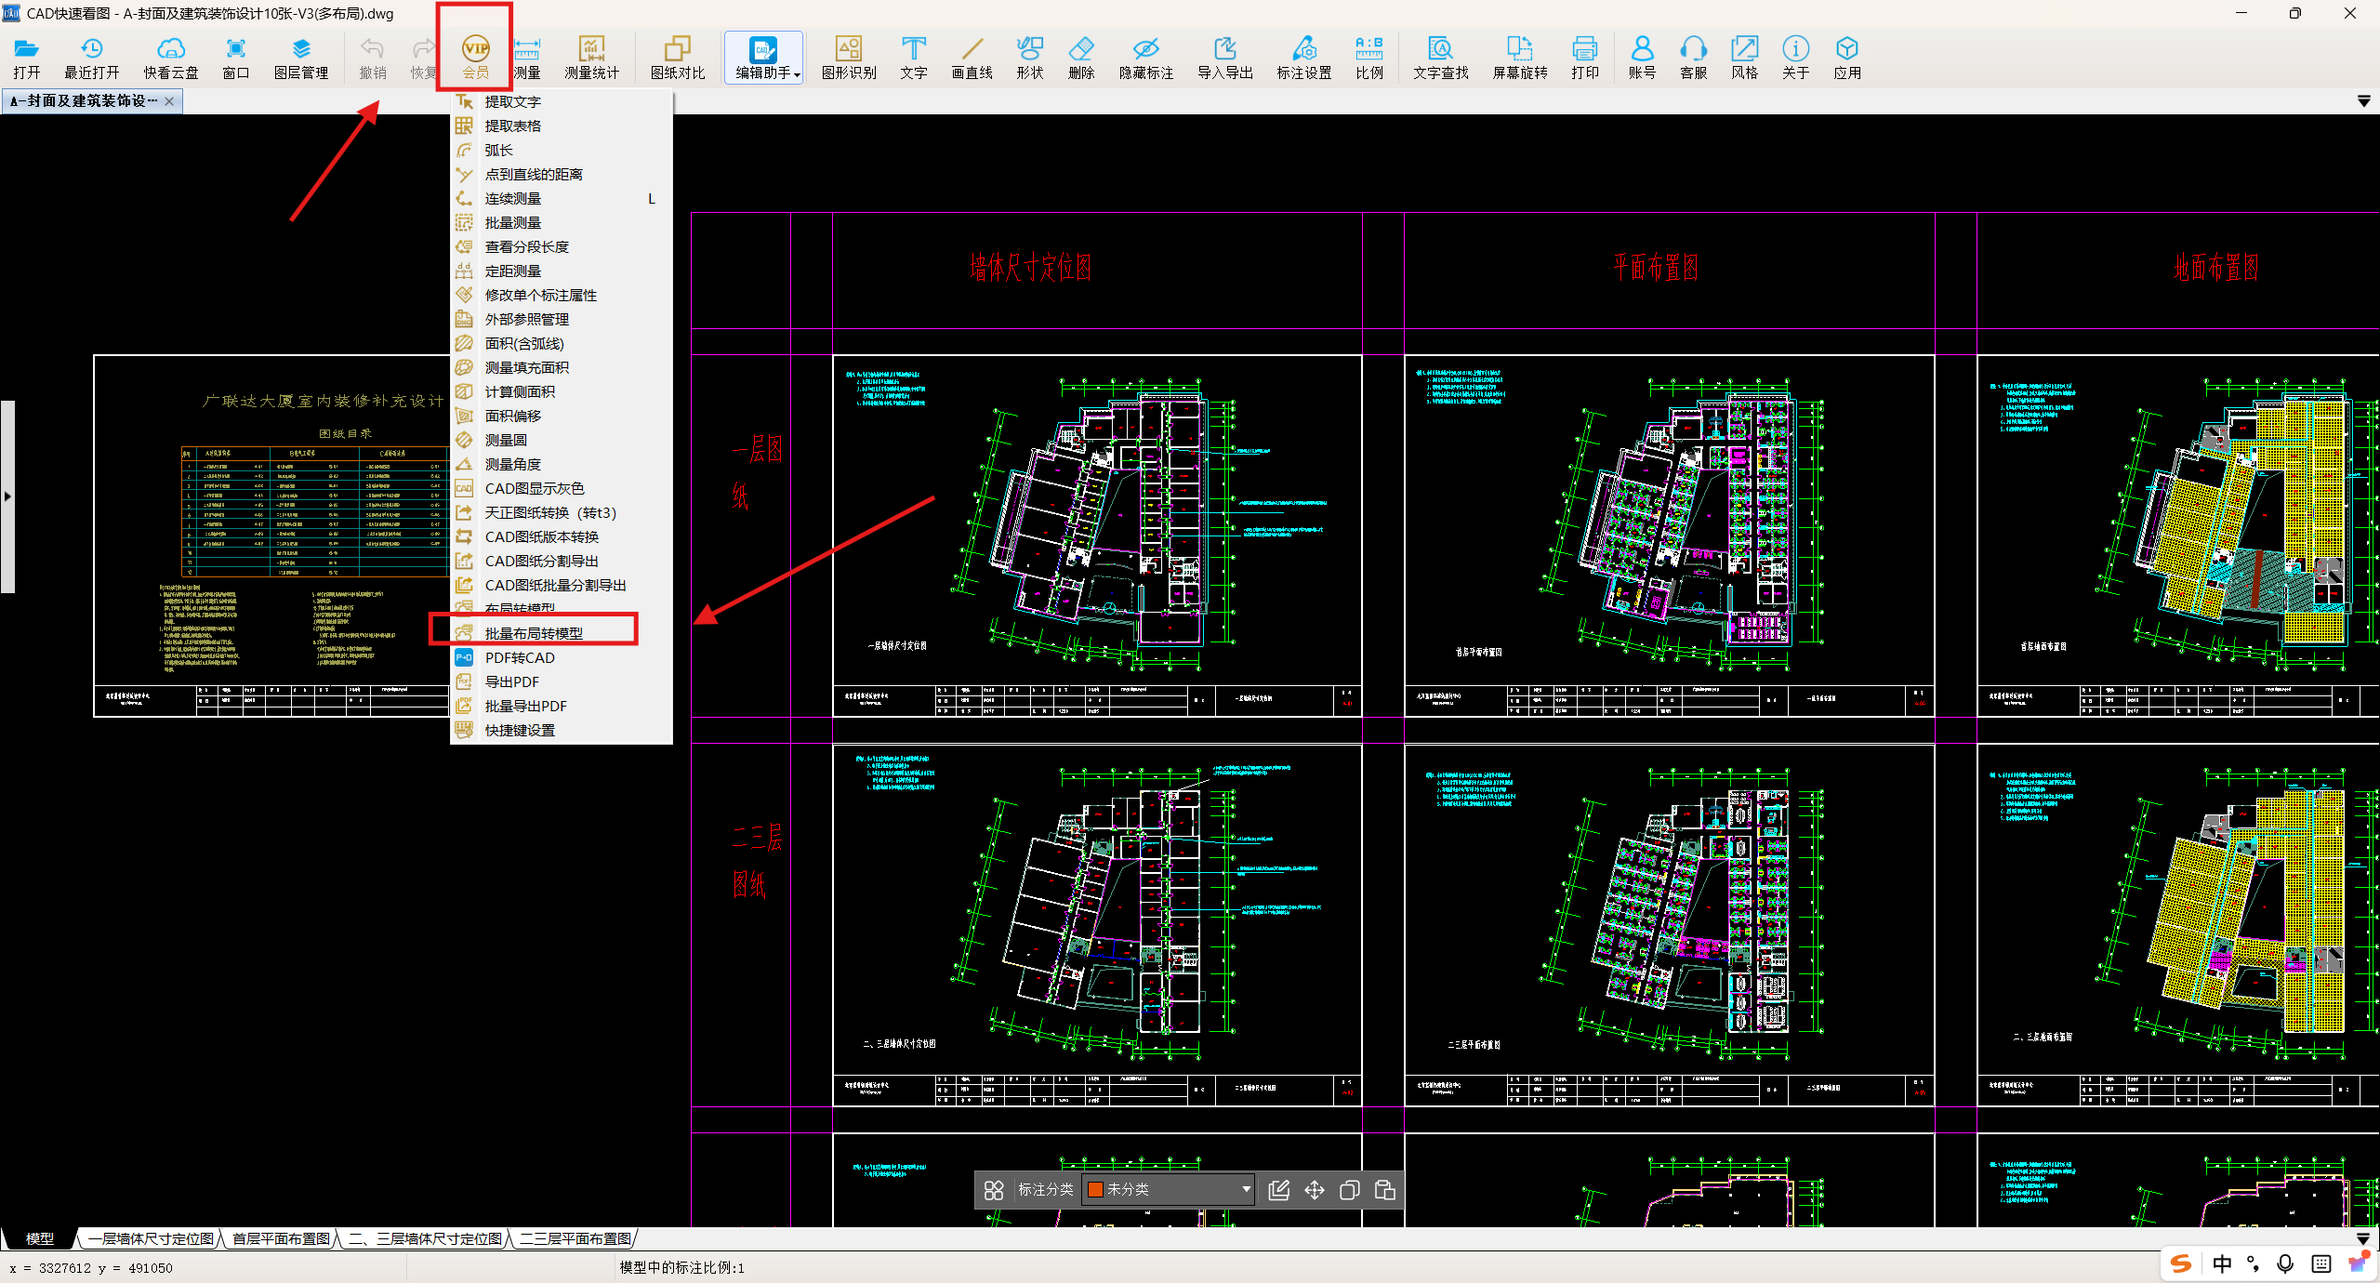
Task: Activate the 删除 eraser tool
Action: click(x=1081, y=58)
